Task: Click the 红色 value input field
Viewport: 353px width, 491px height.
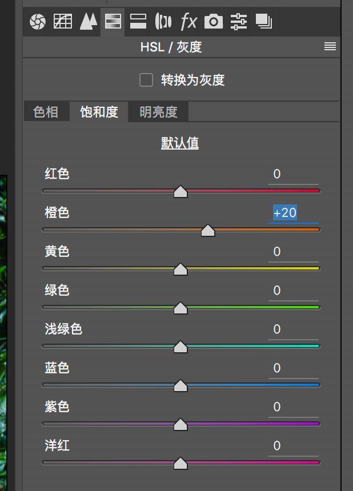Action: tap(293, 174)
